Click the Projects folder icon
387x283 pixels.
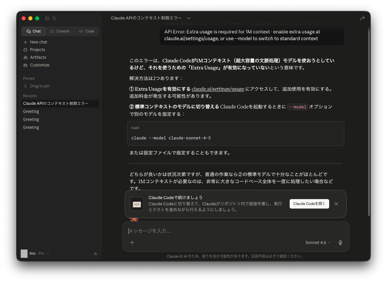tap(25, 50)
